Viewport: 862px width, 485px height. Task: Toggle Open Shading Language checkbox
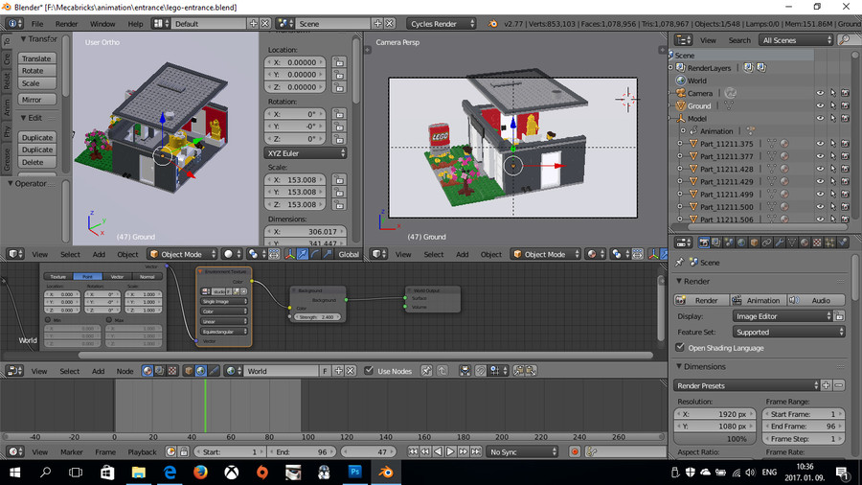click(680, 348)
